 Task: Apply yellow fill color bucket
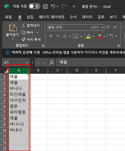point(88,36)
